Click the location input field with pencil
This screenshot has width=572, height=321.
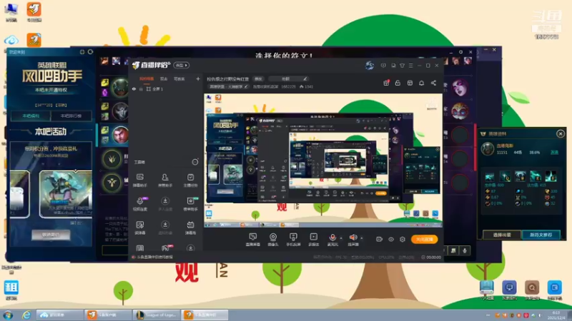point(288,78)
